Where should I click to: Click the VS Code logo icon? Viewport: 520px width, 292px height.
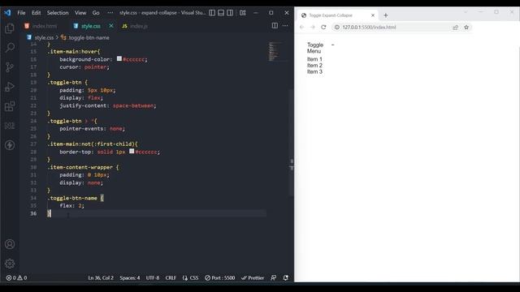pos(7,13)
